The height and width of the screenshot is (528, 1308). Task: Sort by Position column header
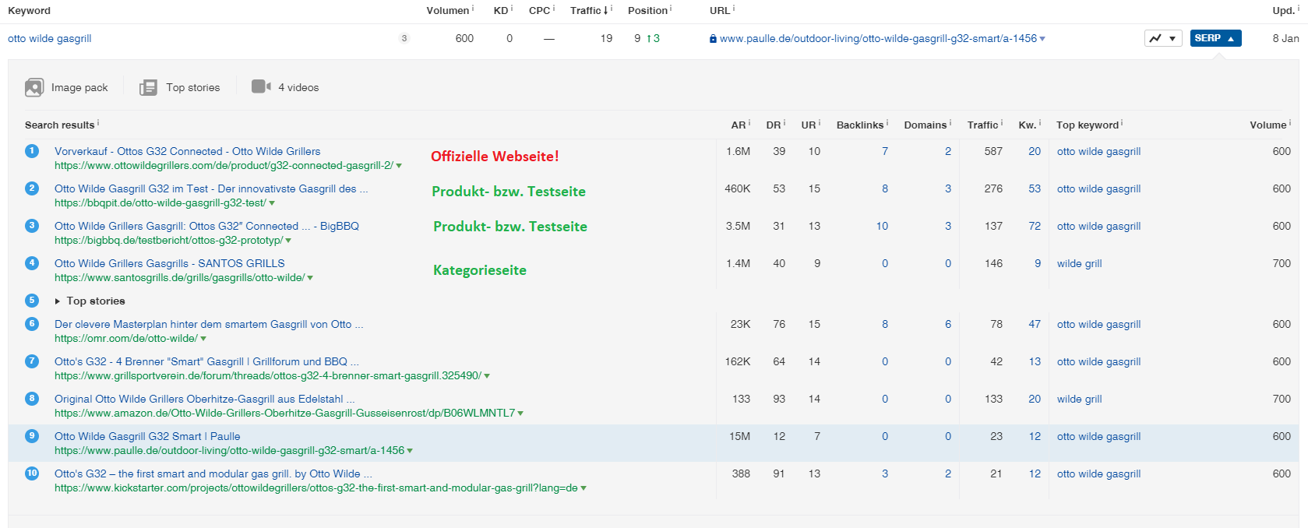[648, 10]
